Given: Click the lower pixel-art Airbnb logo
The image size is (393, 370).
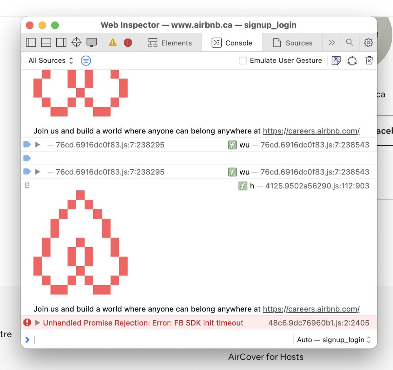Looking at the screenshot, I should (x=81, y=242).
